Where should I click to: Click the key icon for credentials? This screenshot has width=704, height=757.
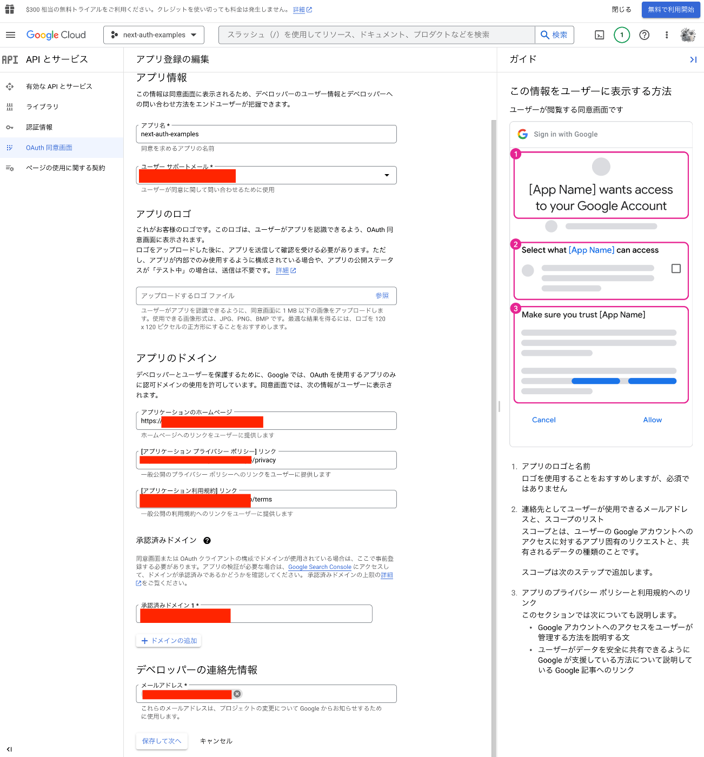9,127
